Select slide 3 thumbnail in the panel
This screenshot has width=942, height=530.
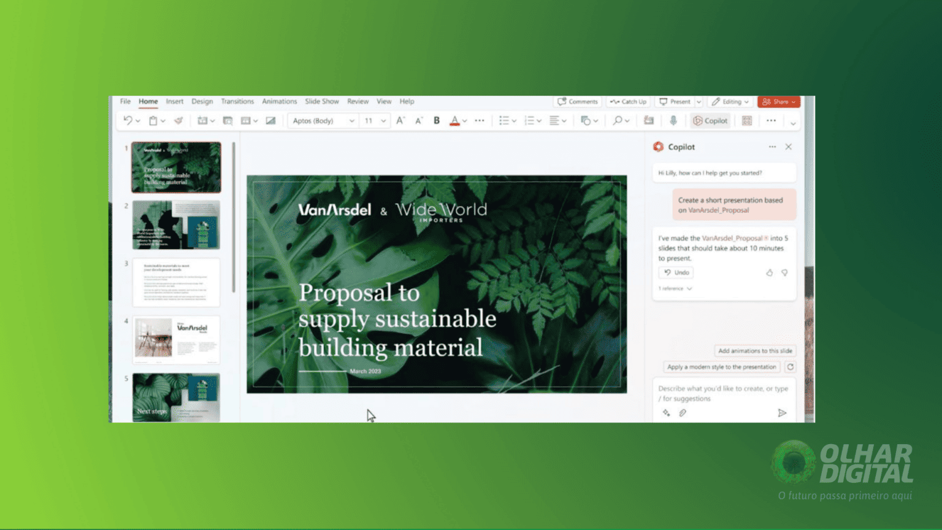click(176, 282)
